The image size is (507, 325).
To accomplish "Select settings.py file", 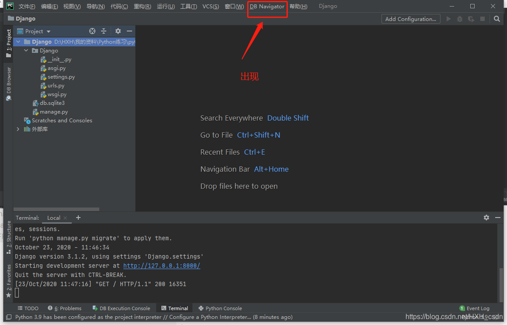I will (58, 77).
